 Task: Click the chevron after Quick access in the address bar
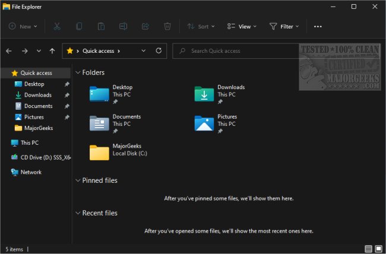click(x=119, y=51)
